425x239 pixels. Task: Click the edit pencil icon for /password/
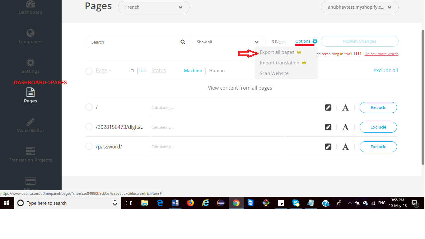pyautogui.click(x=328, y=147)
